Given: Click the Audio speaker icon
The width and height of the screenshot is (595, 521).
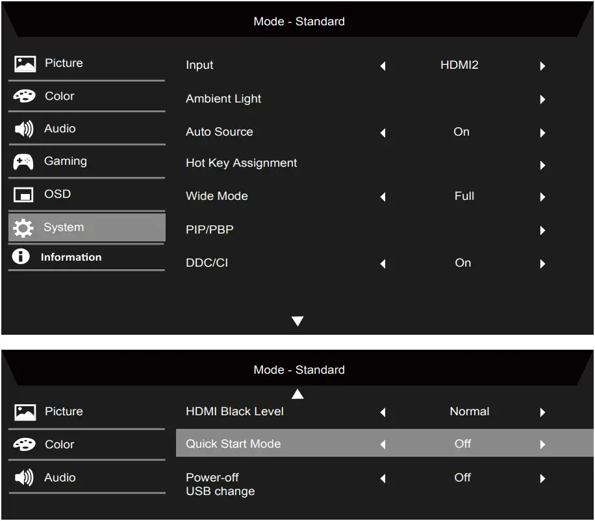Looking at the screenshot, I should [24, 128].
